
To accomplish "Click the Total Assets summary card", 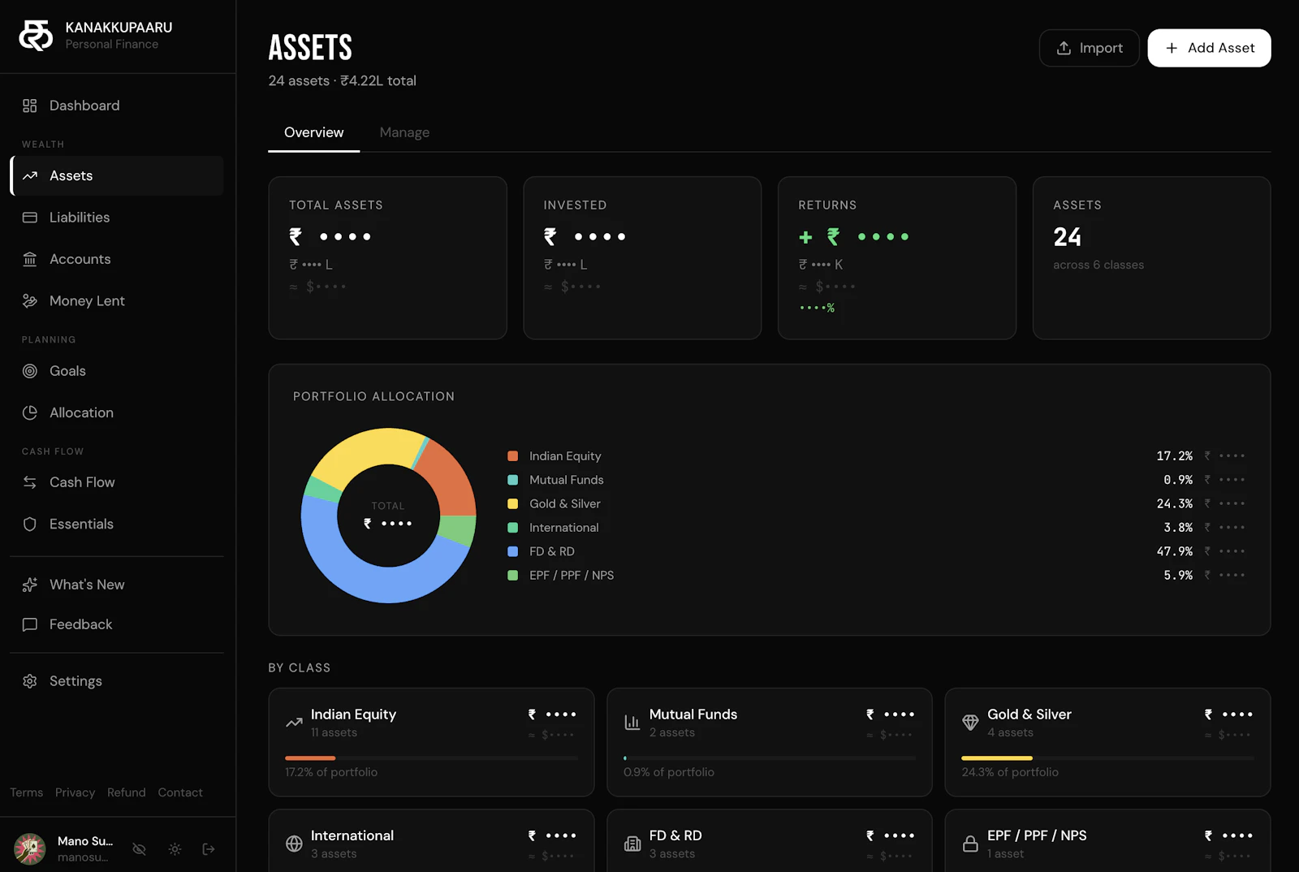I will click(388, 258).
